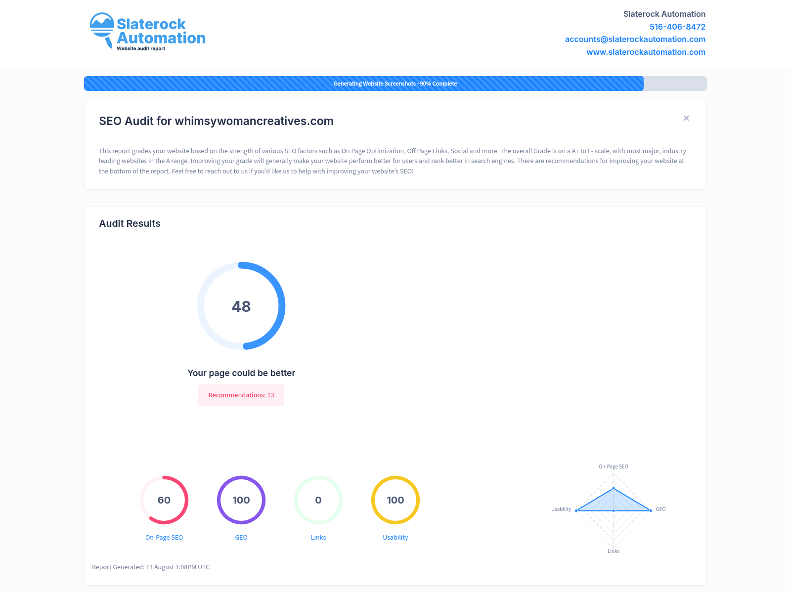The width and height of the screenshot is (791, 593).
Task: Select the On-Page SEO score 60 ring
Action: (164, 500)
